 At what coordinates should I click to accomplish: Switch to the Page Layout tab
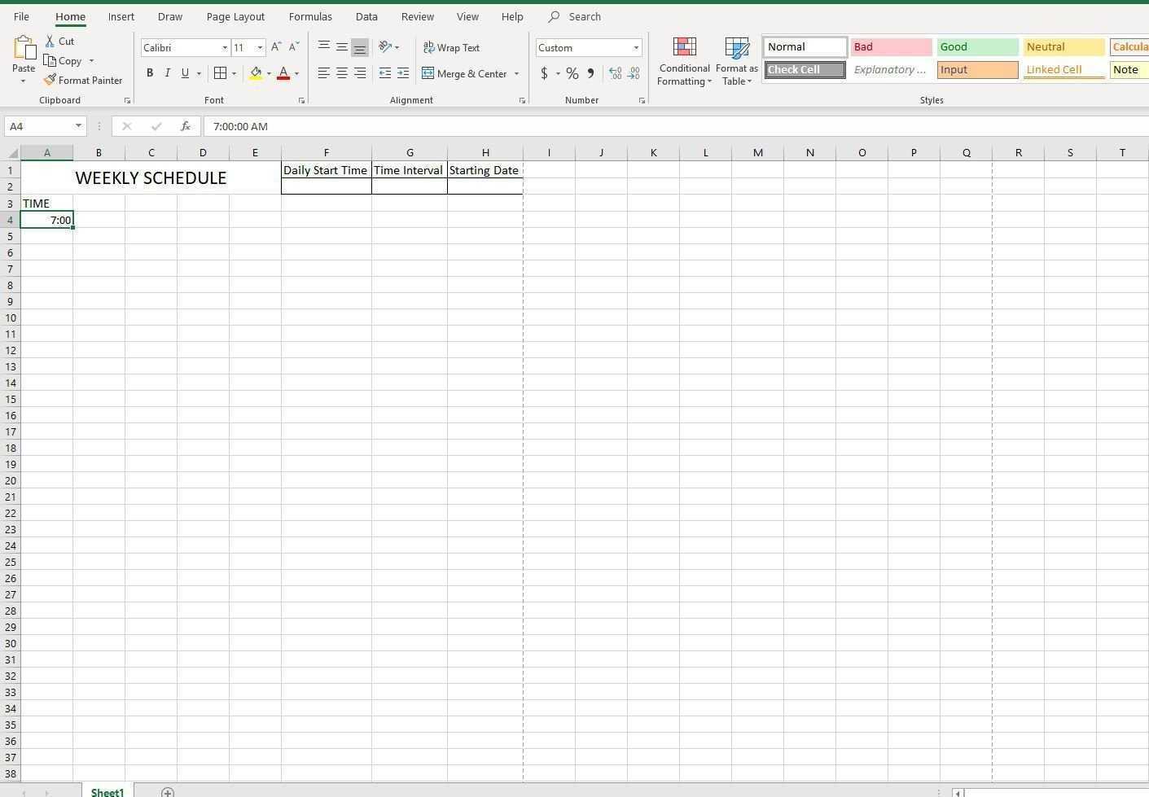(x=235, y=16)
